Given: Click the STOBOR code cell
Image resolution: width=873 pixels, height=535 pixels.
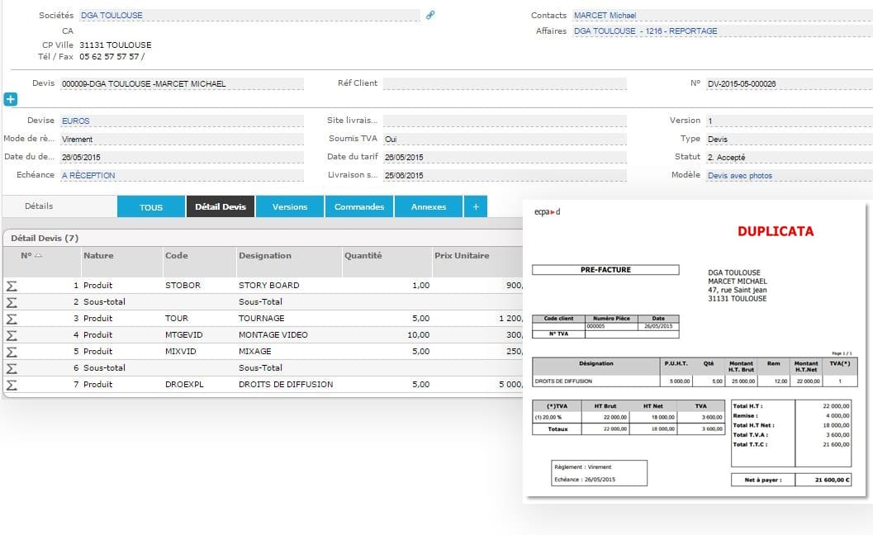Looking at the screenshot, I should coord(183,285).
